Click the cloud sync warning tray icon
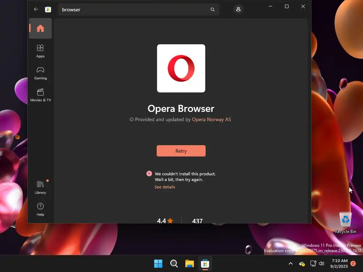Viewport: 363px width, 272px height. [x=302, y=263]
